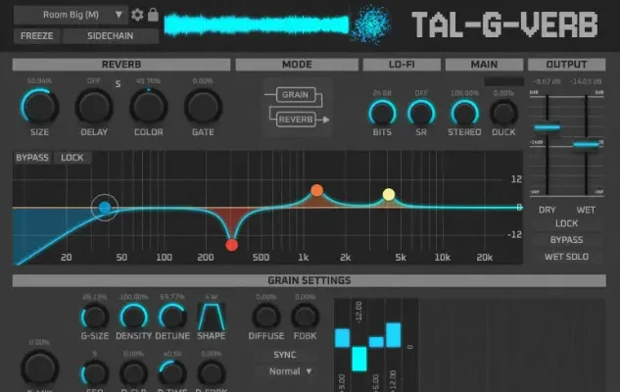
Task: Click the GRAIN routing box in MODE
Action: tap(293, 95)
